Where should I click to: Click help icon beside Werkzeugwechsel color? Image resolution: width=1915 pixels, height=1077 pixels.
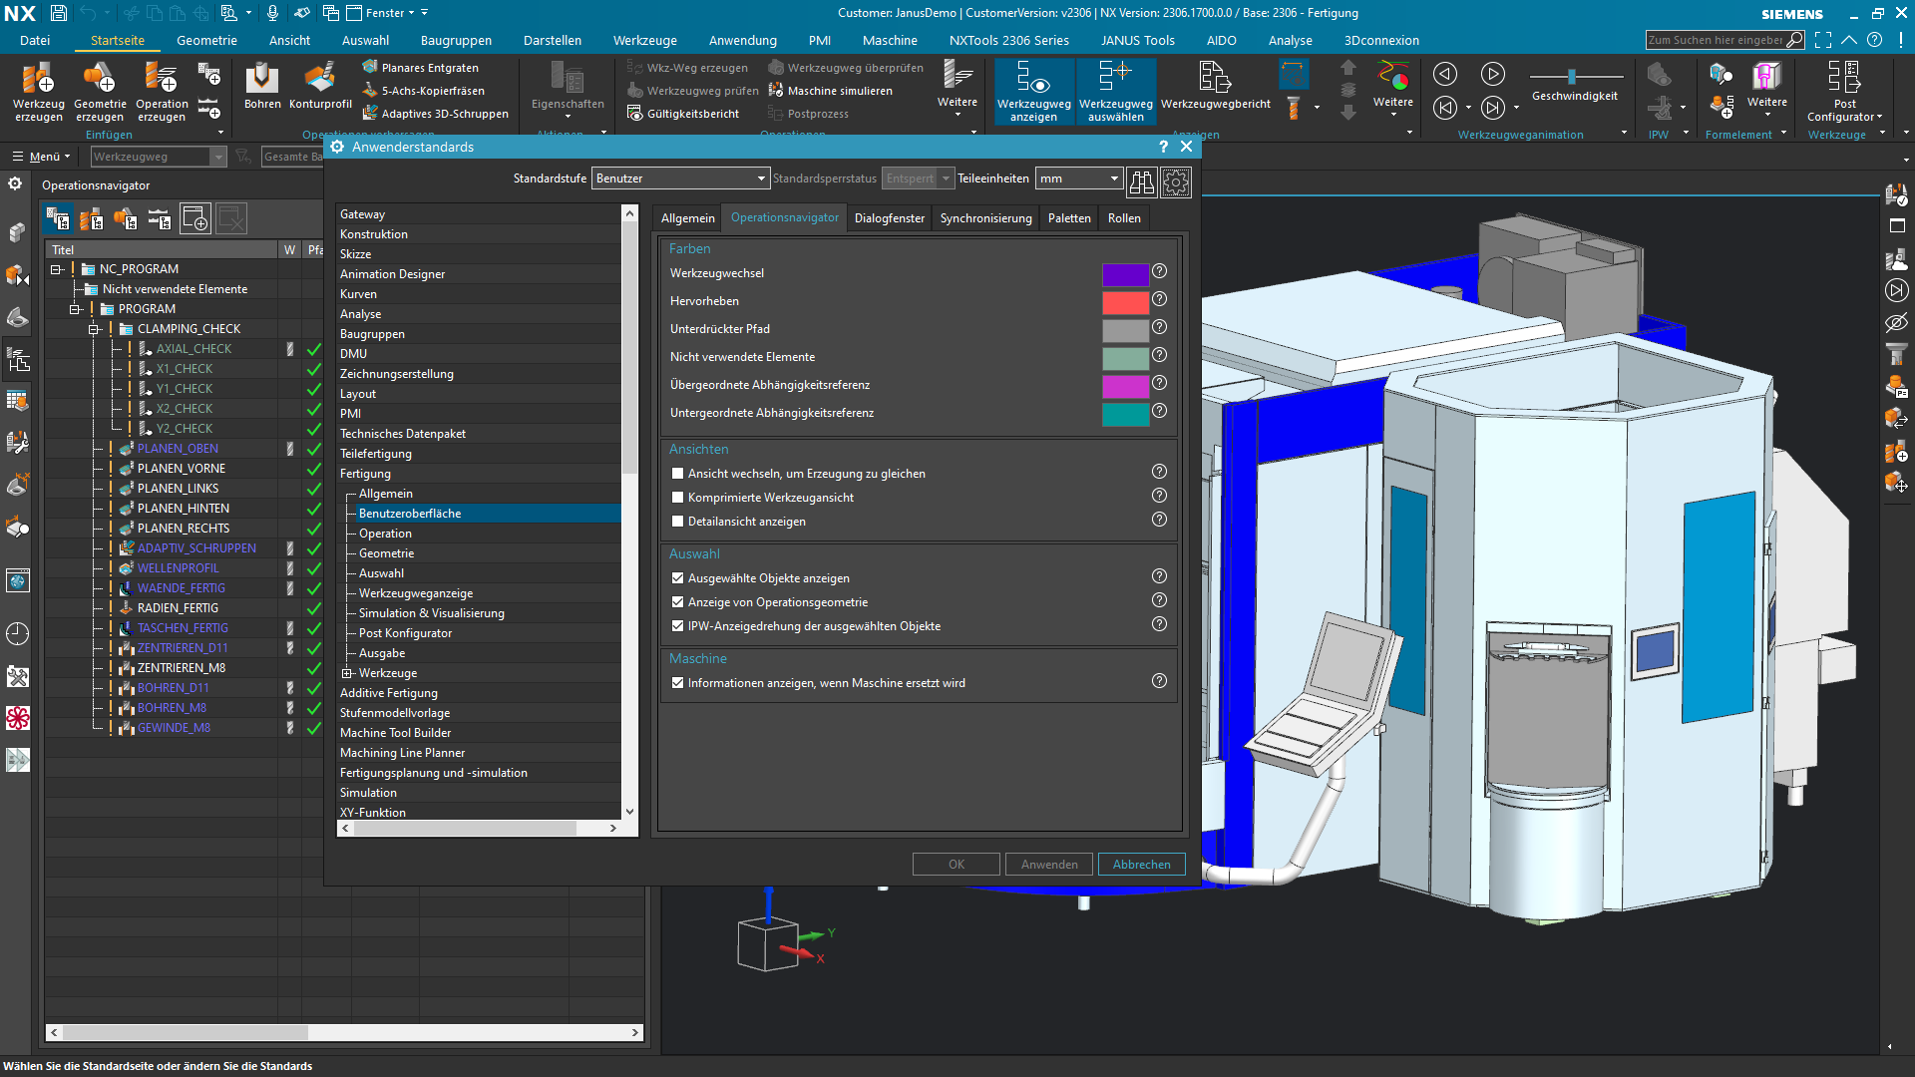(x=1159, y=271)
